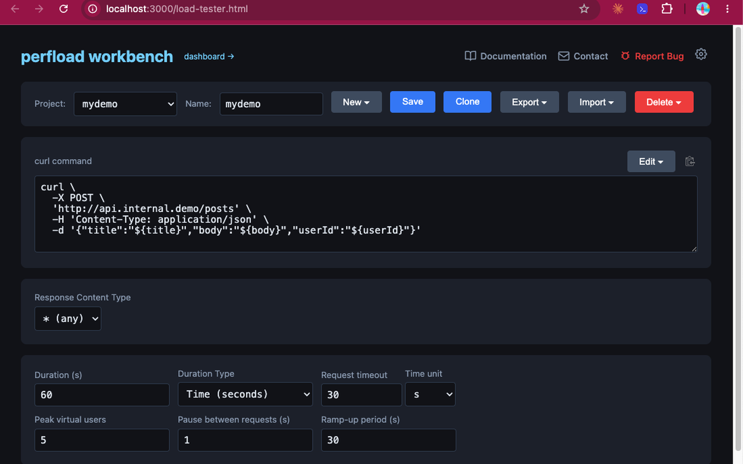
Task: Expand the New dropdown button
Action: tap(356, 102)
